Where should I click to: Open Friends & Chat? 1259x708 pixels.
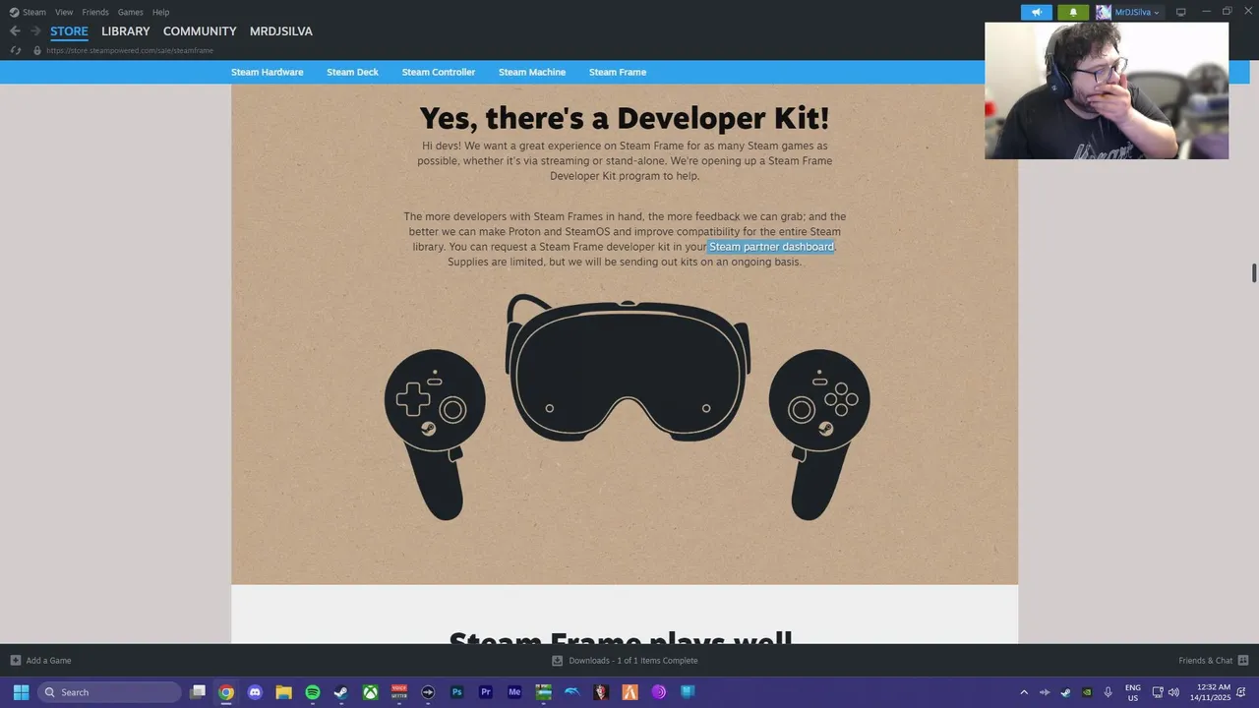(x=1213, y=661)
